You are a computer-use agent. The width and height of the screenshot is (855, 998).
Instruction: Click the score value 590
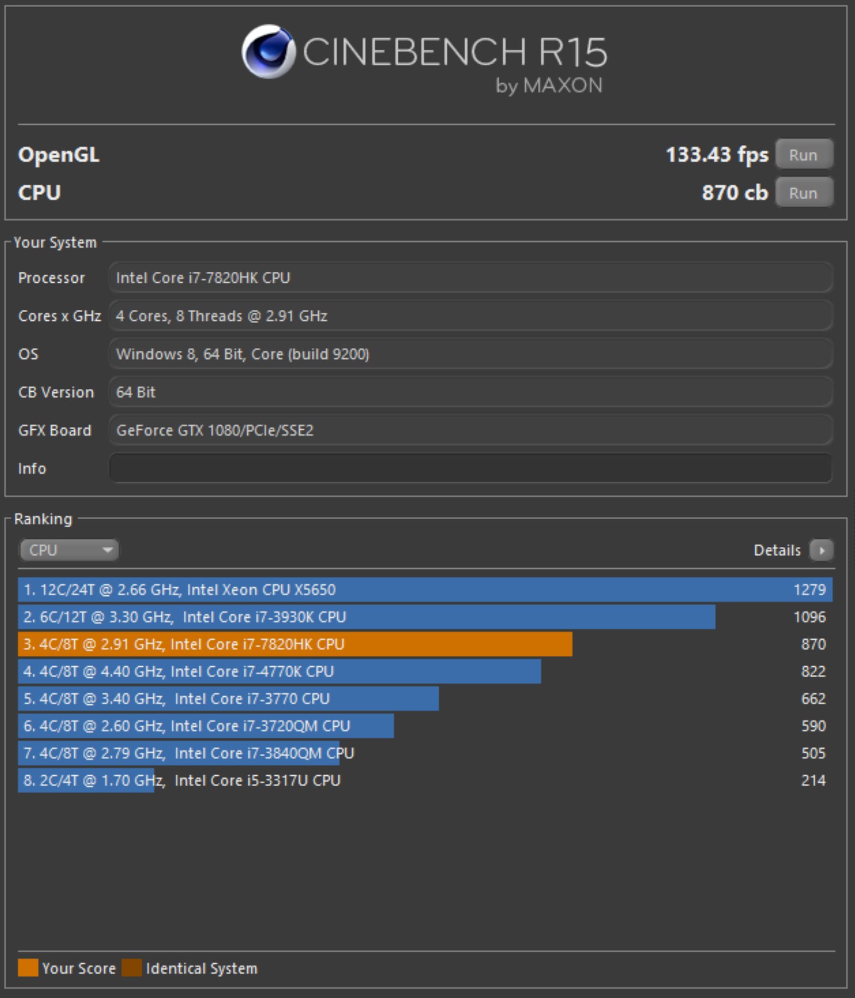point(814,726)
